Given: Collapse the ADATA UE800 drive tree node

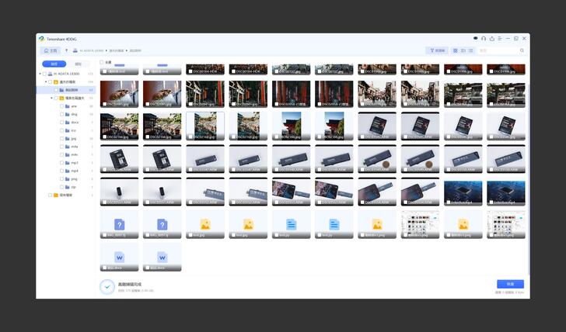Looking at the screenshot, I should (40, 74).
